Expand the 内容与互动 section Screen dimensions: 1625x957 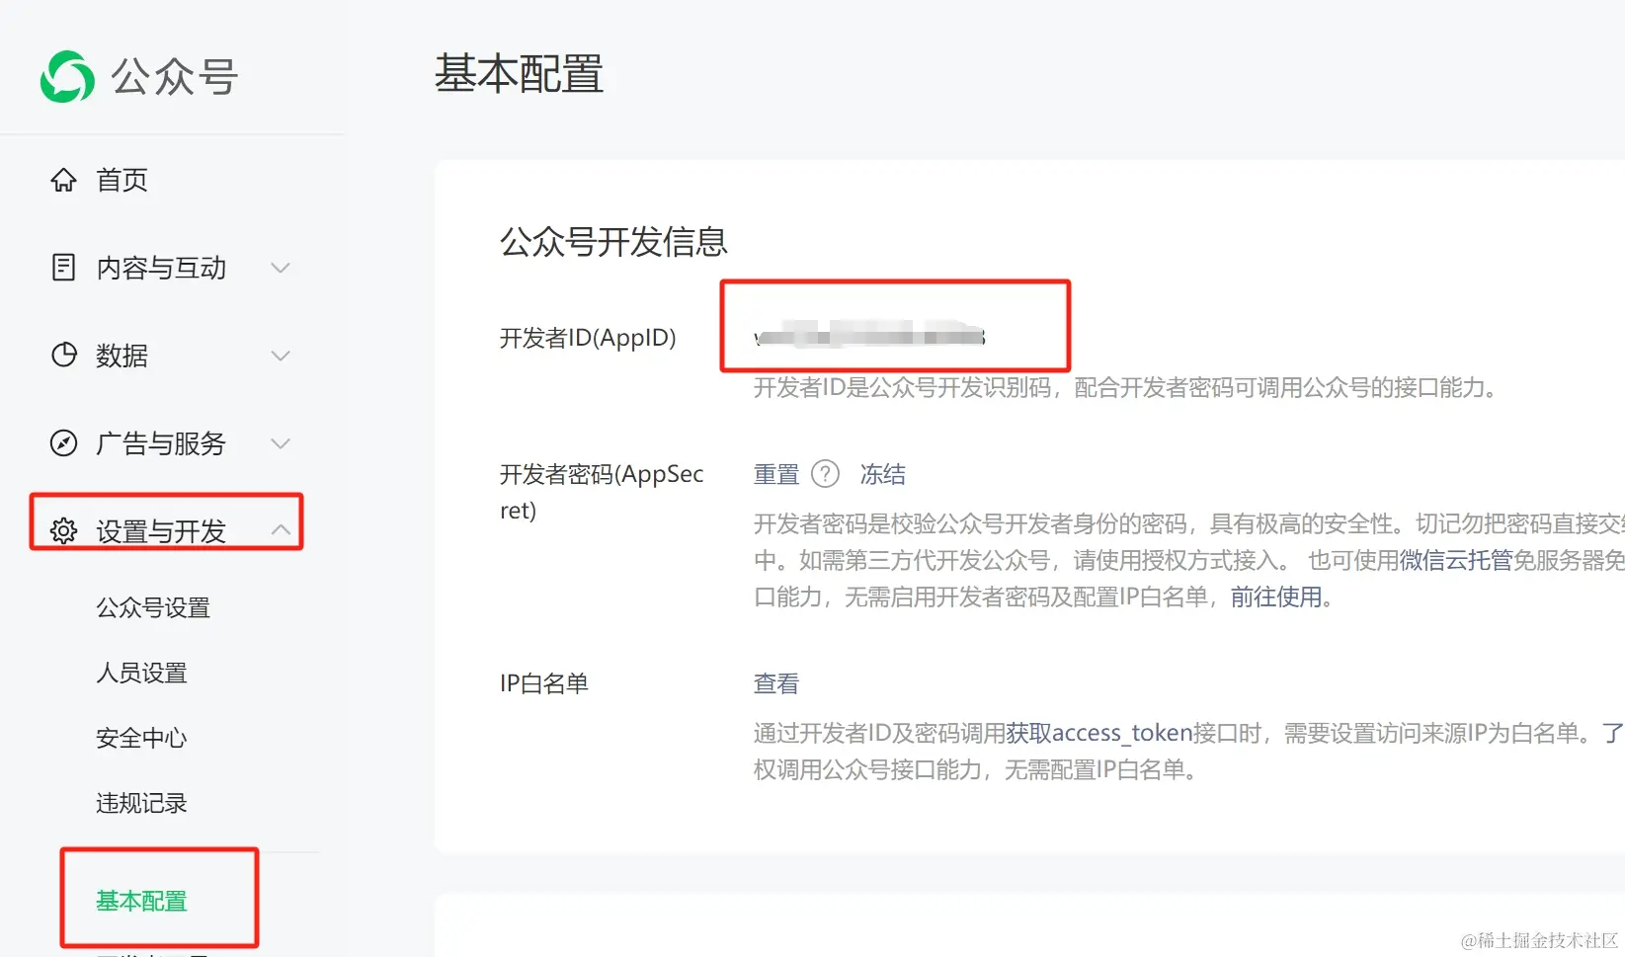point(281,267)
